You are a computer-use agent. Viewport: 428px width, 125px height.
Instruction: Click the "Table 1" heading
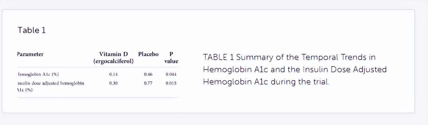pyautogui.click(x=32, y=30)
